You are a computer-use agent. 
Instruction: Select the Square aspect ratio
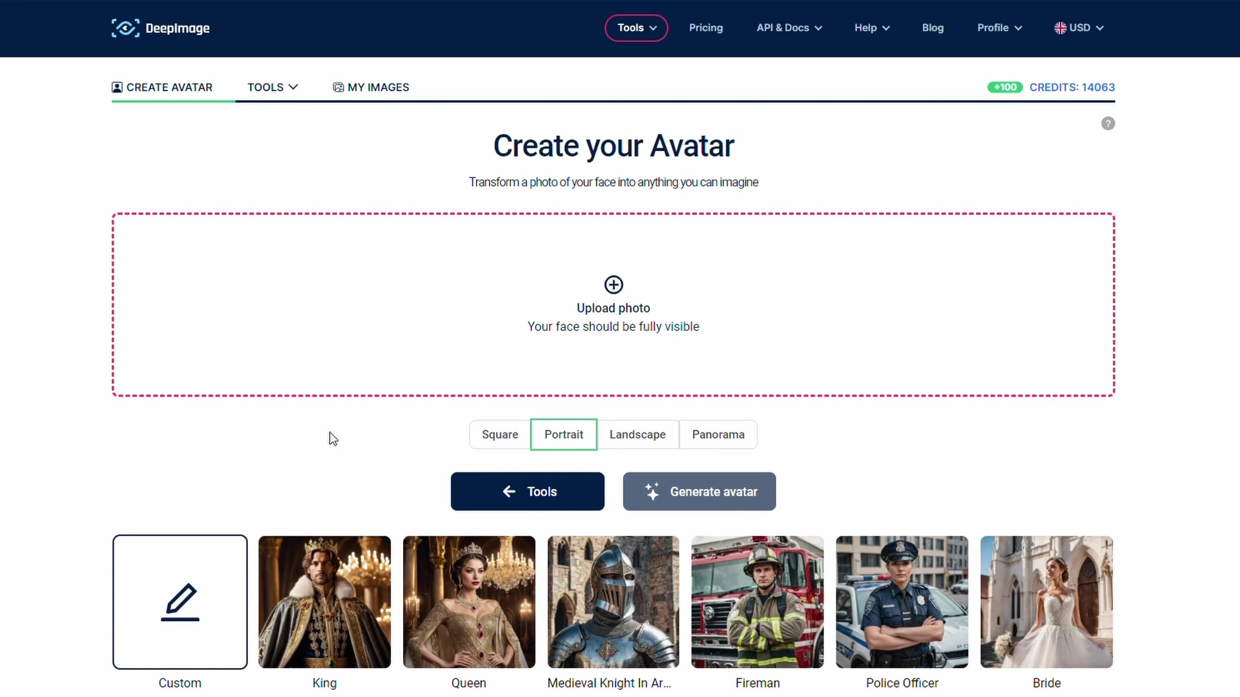tap(500, 434)
